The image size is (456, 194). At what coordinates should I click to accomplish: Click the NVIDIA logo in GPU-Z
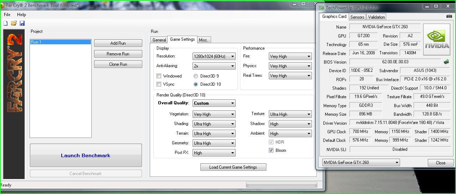(x=437, y=39)
